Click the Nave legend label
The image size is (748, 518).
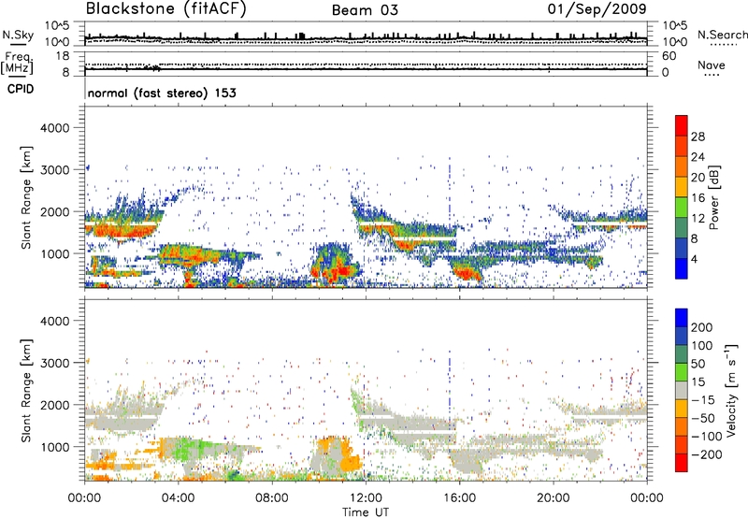point(712,65)
